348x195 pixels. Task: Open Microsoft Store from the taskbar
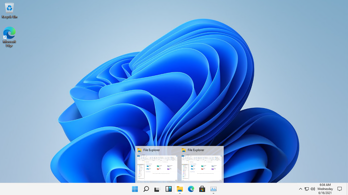202,189
